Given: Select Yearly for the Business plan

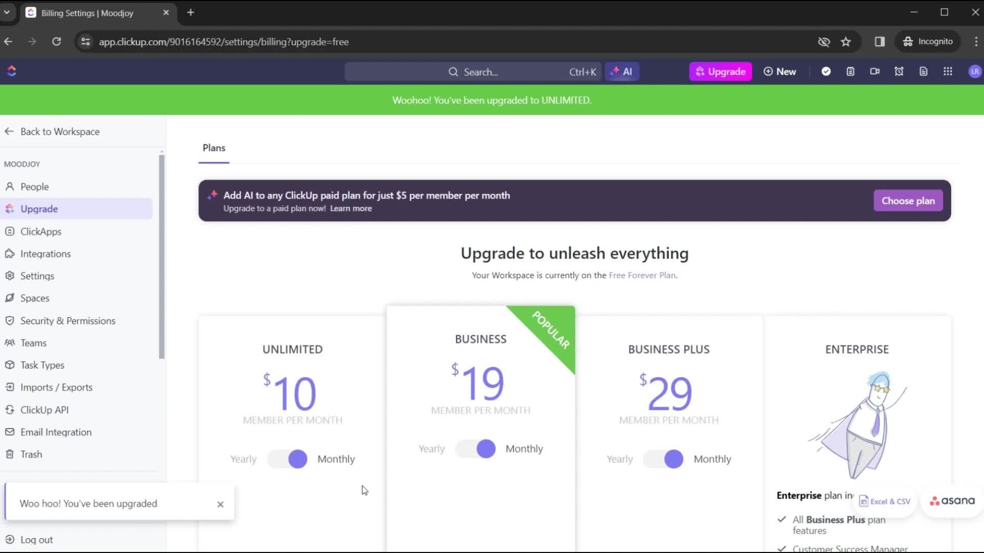Looking at the screenshot, I should pos(432,449).
